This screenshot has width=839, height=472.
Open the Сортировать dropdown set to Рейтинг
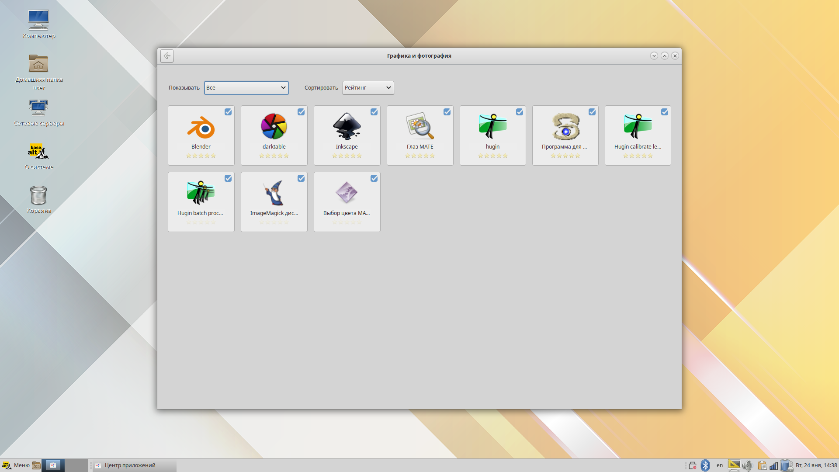[368, 88]
